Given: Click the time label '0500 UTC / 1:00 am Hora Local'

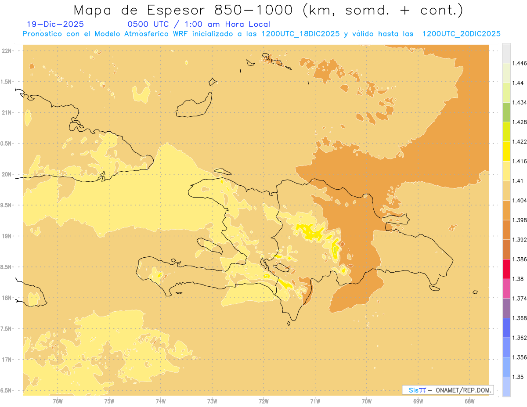Looking at the screenshot, I should 199,24.
